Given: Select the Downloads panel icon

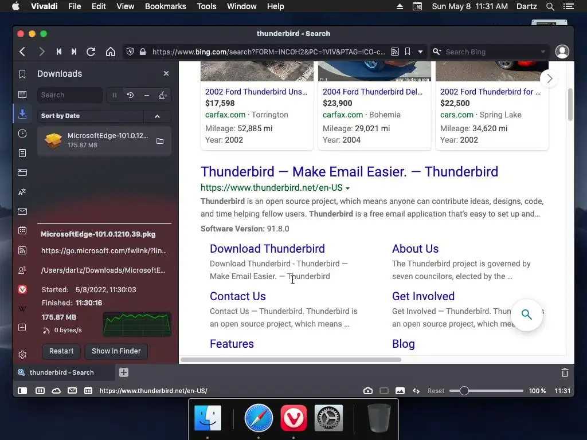Looking at the screenshot, I should click(22, 114).
